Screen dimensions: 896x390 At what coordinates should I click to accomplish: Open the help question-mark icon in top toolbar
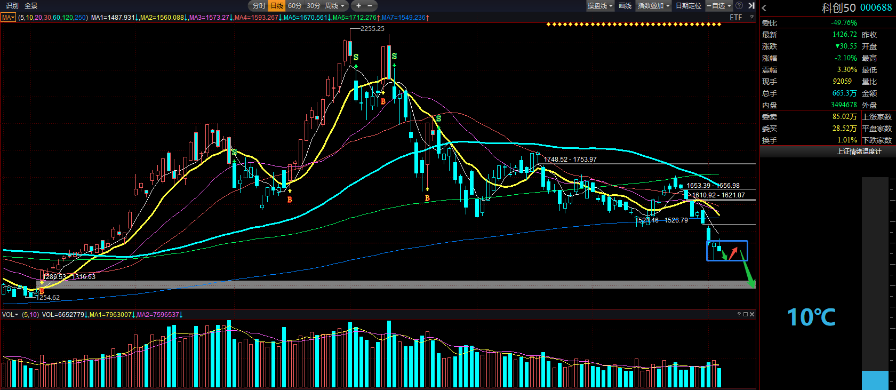coord(739,6)
